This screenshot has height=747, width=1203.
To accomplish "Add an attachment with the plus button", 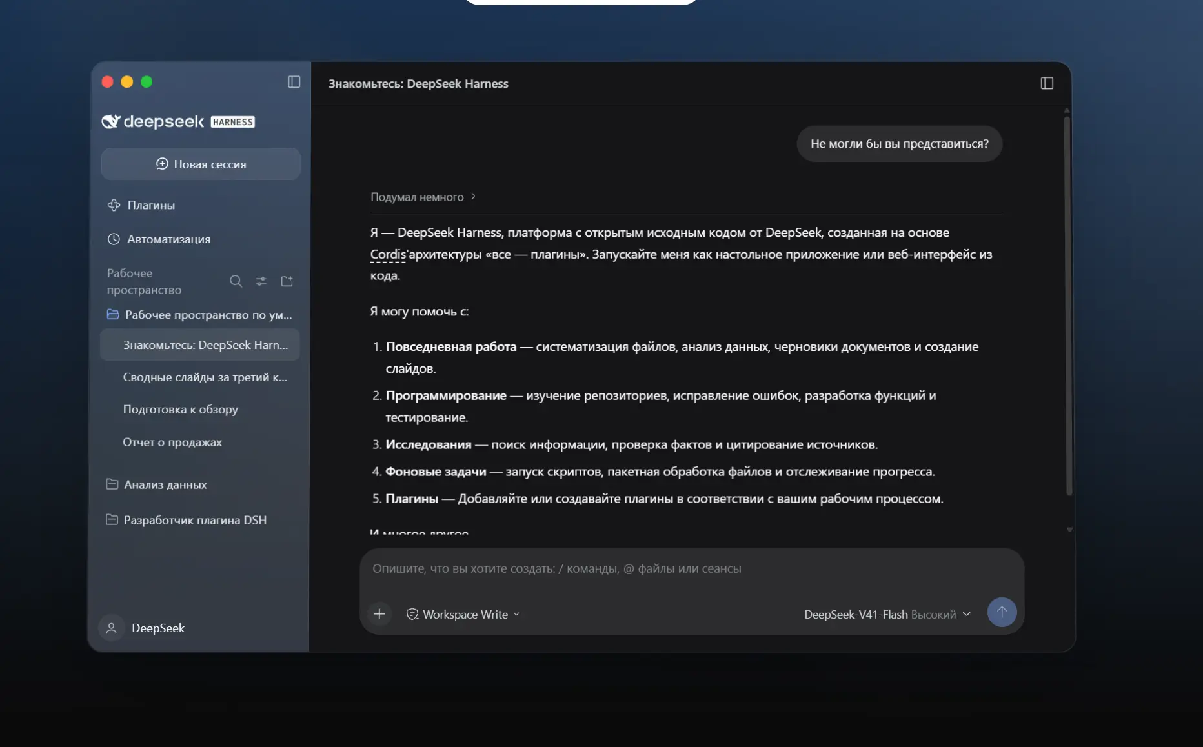I will click(x=379, y=614).
